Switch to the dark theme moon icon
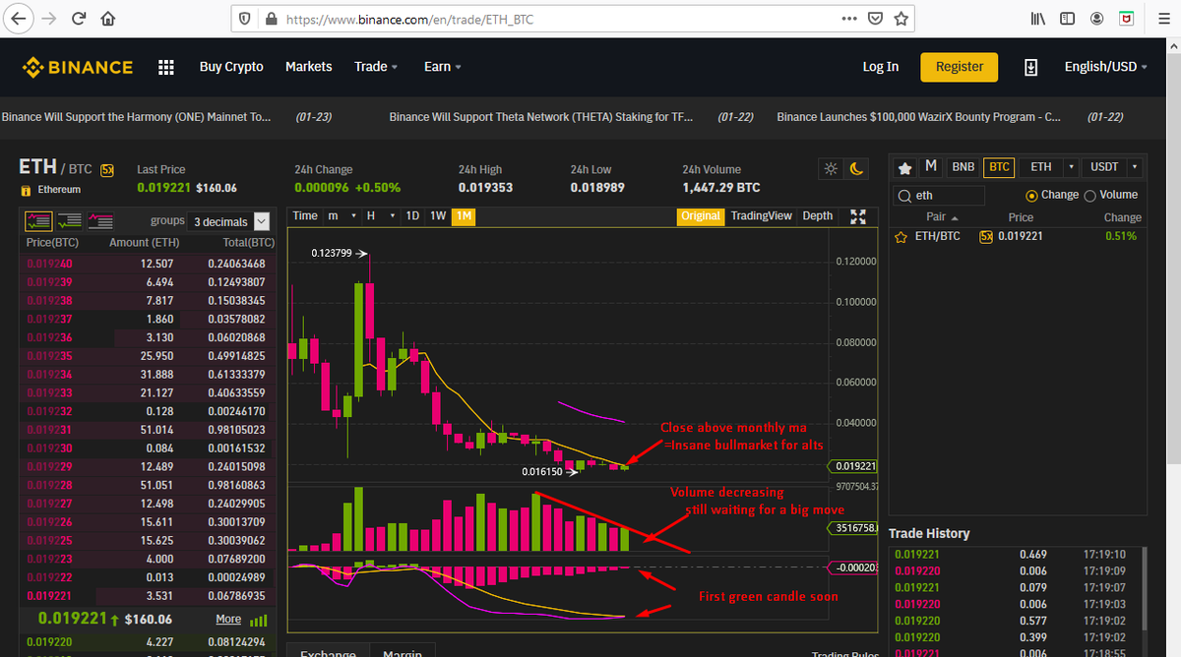 (x=856, y=169)
